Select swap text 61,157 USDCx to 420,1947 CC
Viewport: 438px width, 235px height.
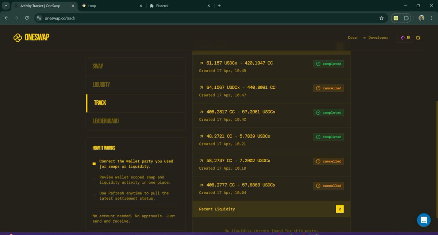coord(239,63)
